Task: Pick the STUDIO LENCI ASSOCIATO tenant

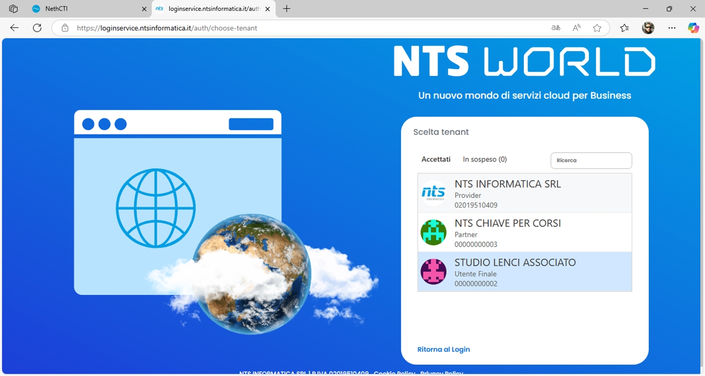Action: click(524, 271)
